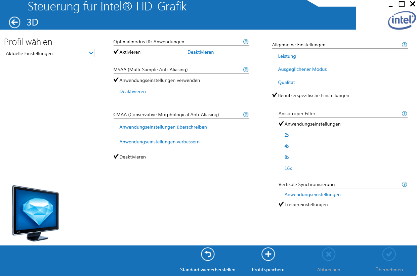417x276 pixels.
Task: Click the monitor with diamond image
Action: click(x=35, y=213)
